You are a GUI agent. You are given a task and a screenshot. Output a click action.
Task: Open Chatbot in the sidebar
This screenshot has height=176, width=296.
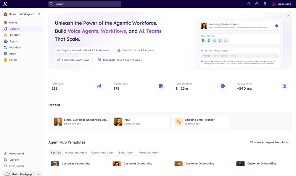(x=22, y=35)
